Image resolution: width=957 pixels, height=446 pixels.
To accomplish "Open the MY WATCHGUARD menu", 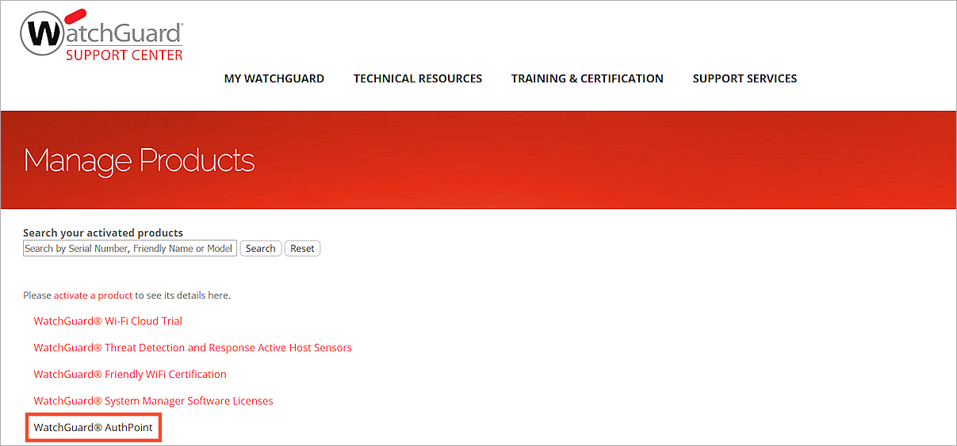I will pyautogui.click(x=274, y=78).
